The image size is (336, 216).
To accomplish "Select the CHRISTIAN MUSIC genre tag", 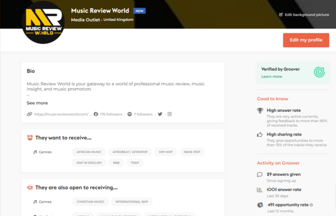I will click(x=90, y=202).
